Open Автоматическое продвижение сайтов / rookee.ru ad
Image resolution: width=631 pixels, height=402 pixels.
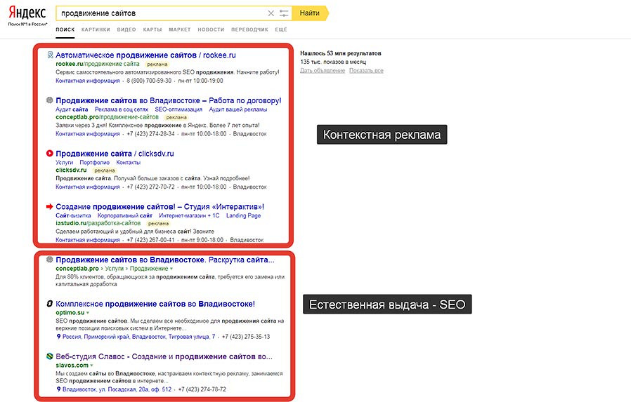click(145, 55)
